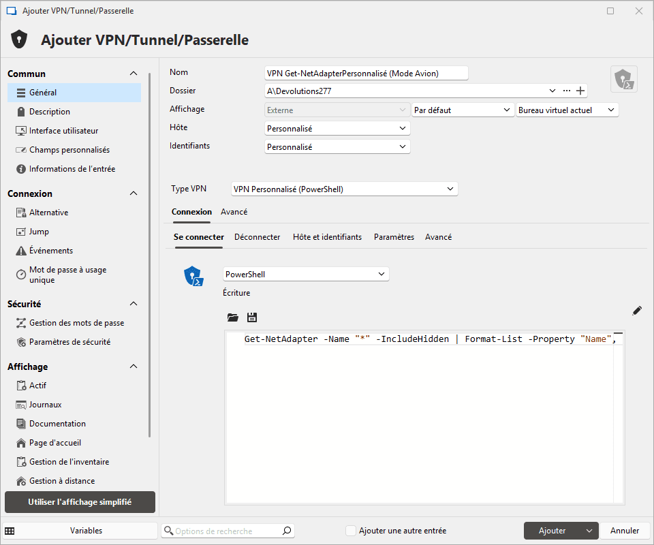Click the VPN shield entry icon at top right
654x545 pixels.
point(624,79)
